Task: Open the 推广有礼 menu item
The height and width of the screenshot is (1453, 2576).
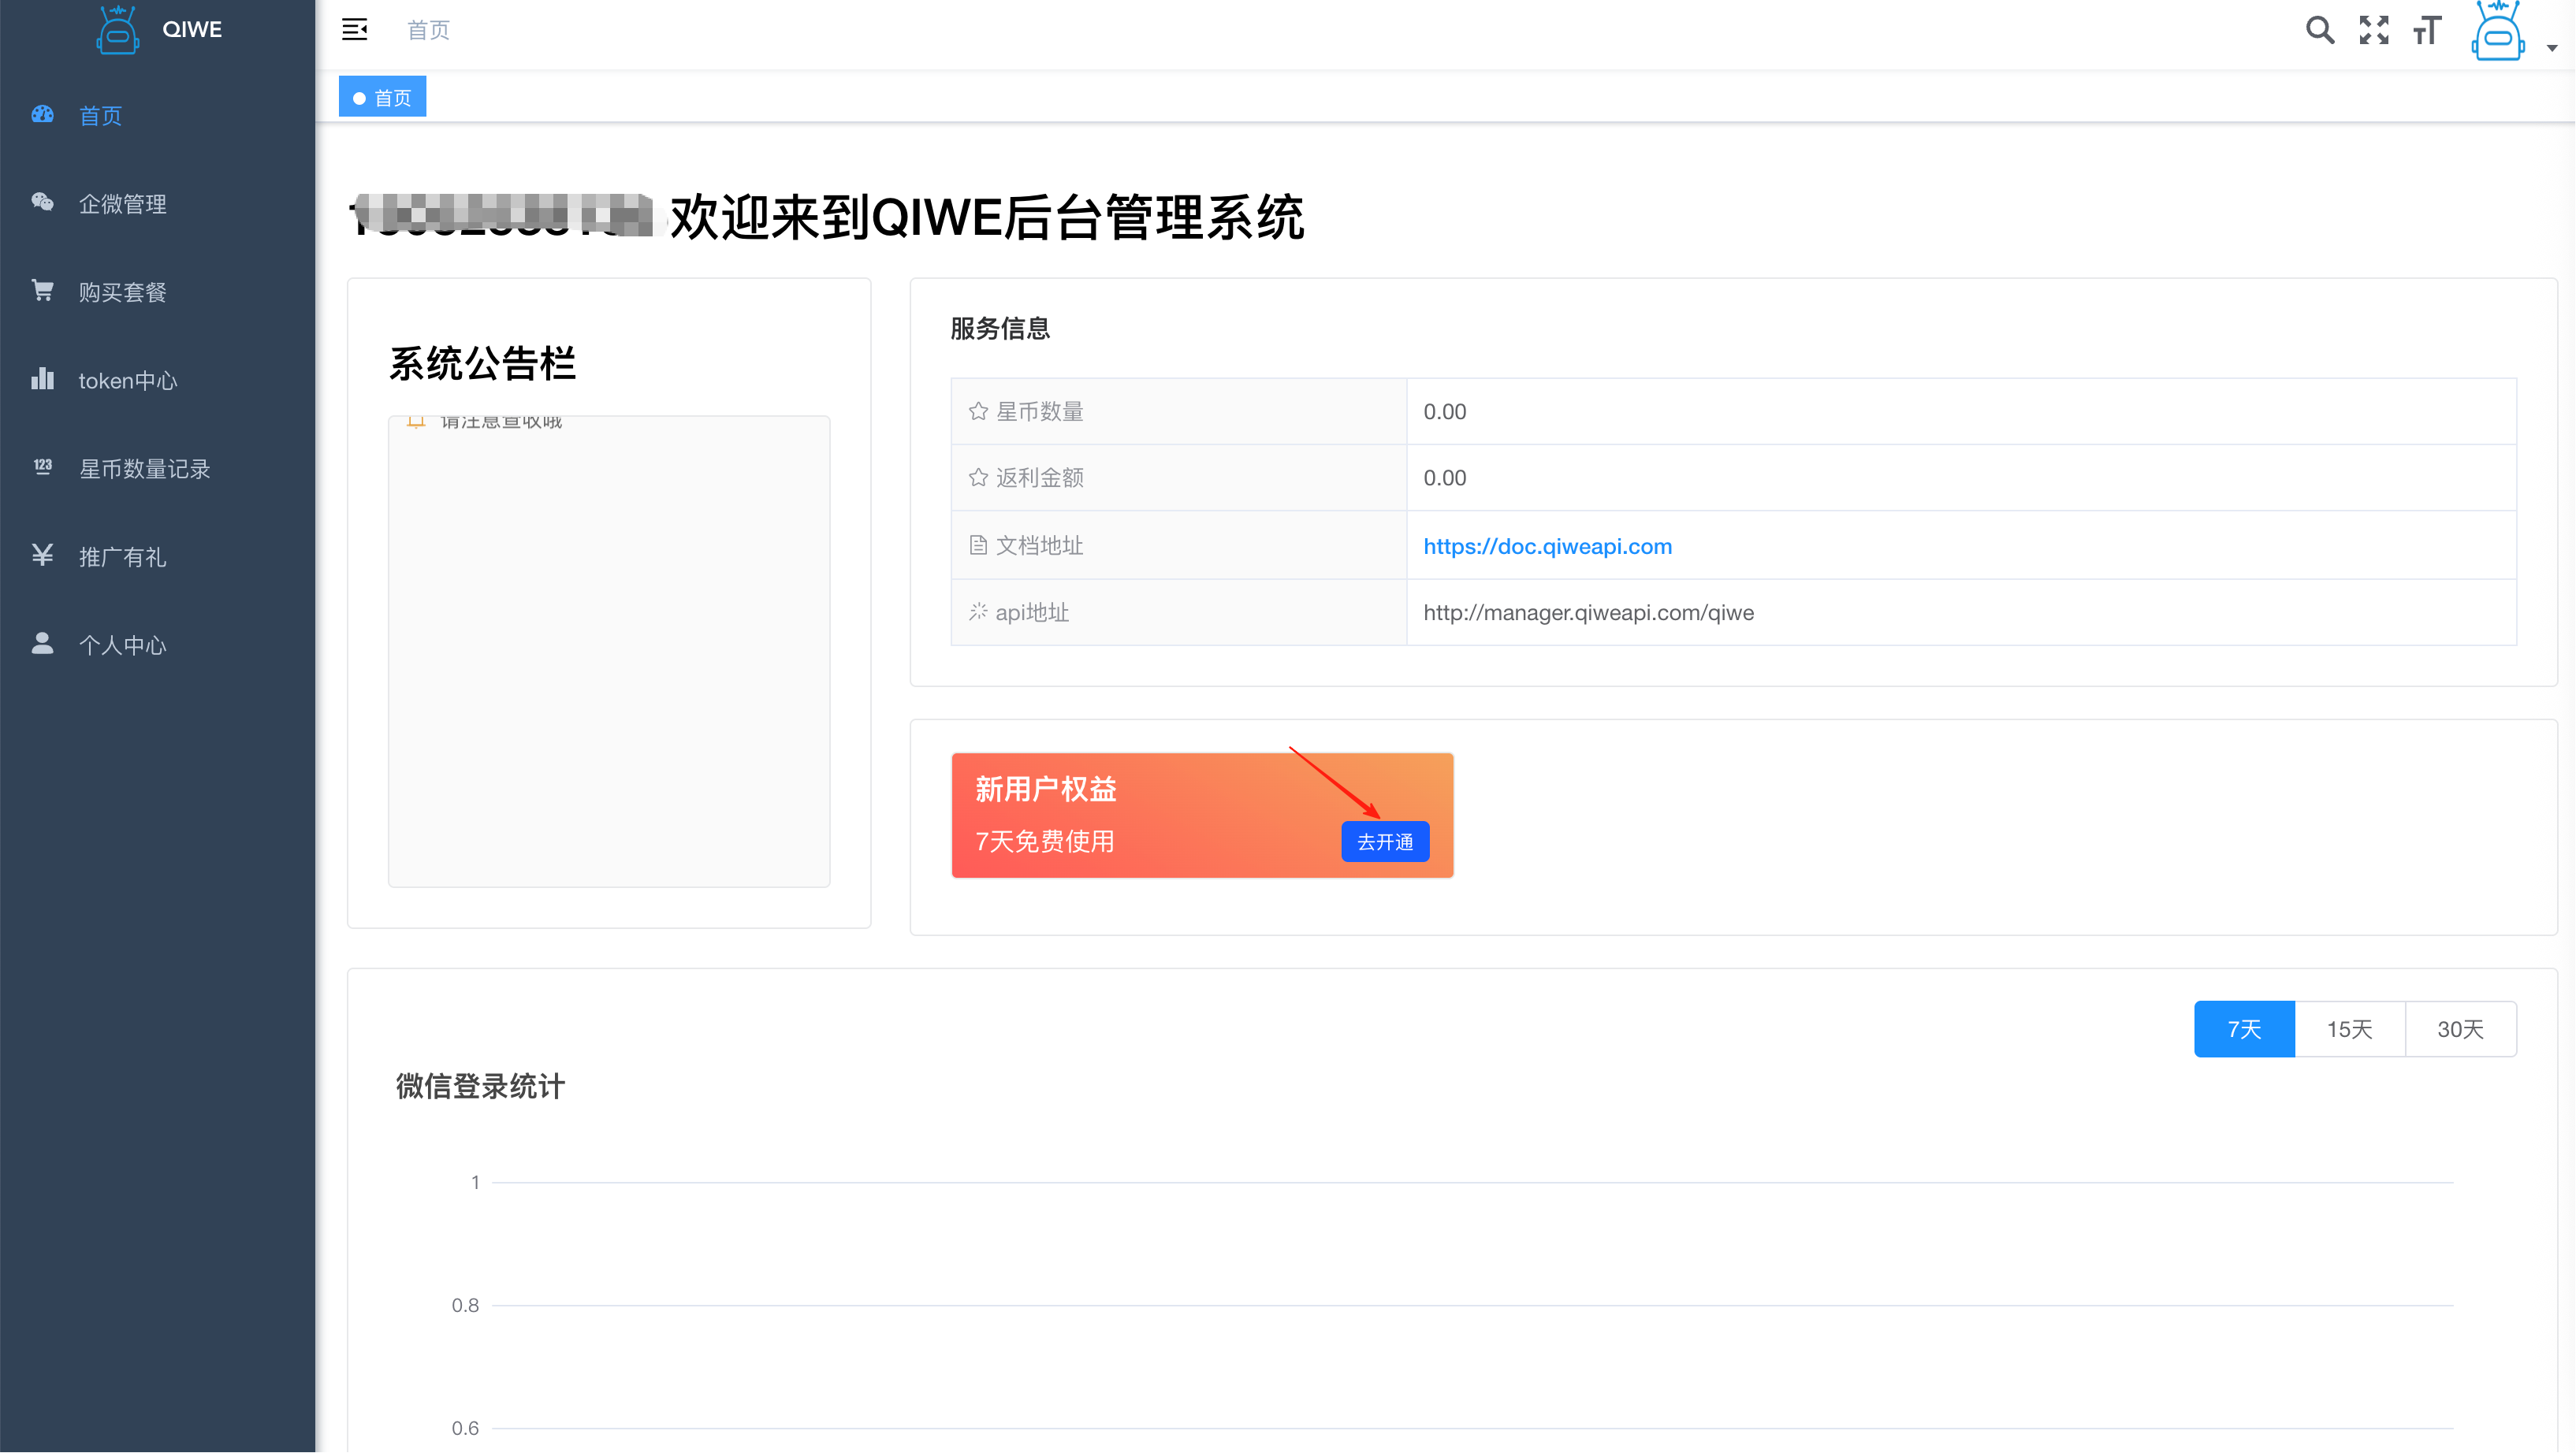Action: click(x=122, y=556)
